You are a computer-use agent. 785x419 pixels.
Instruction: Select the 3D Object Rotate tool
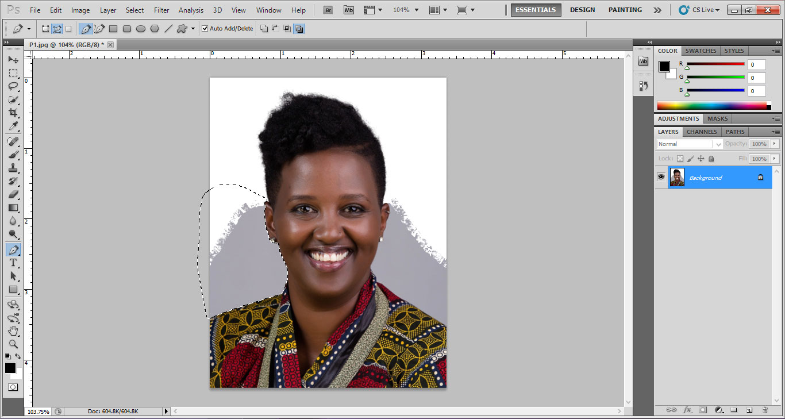(13, 305)
